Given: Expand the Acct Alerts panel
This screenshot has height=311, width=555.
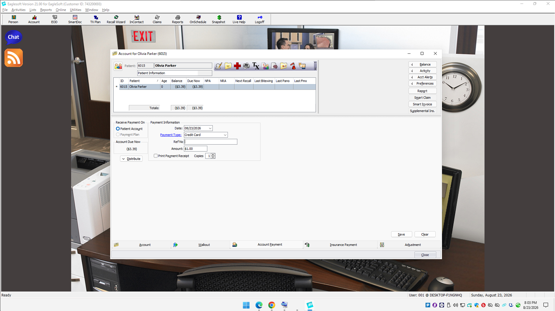Looking at the screenshot, I should pos(422,77).
